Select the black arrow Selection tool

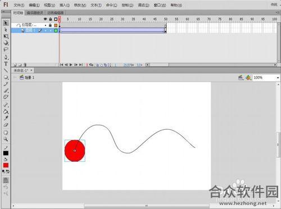[x=6, y=23]
